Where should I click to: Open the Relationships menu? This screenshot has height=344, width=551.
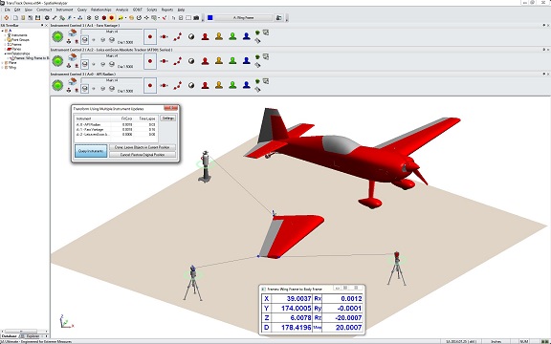[x=100, y=10]
